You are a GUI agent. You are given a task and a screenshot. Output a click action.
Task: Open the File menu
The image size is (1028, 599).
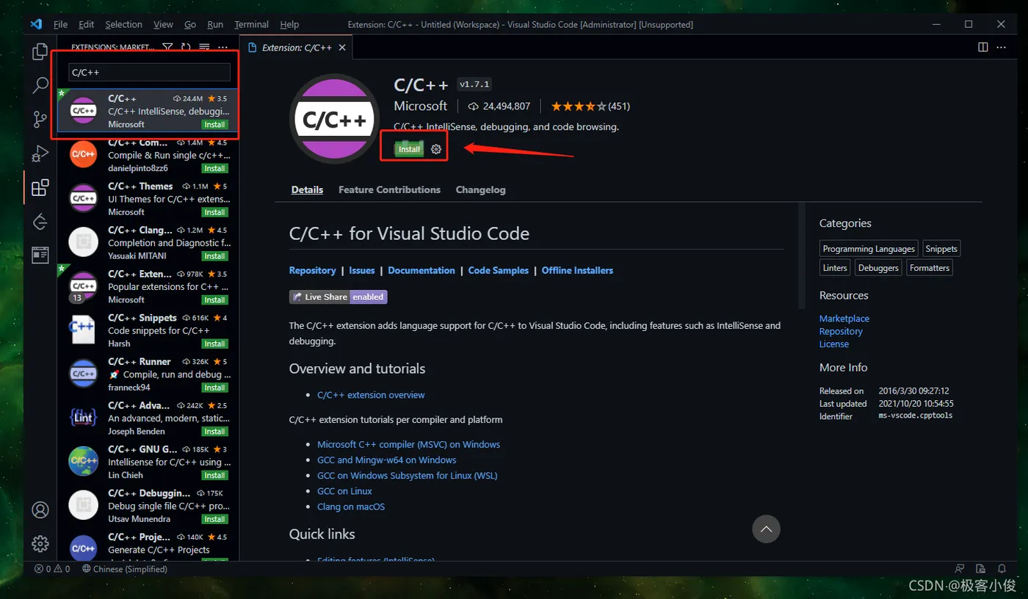[x=61, y=24]
